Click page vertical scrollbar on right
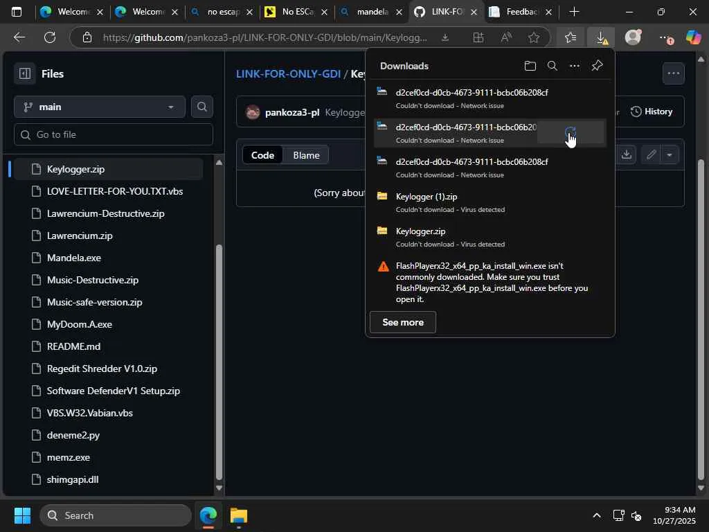709x532 pixels. tap(701, 319)
